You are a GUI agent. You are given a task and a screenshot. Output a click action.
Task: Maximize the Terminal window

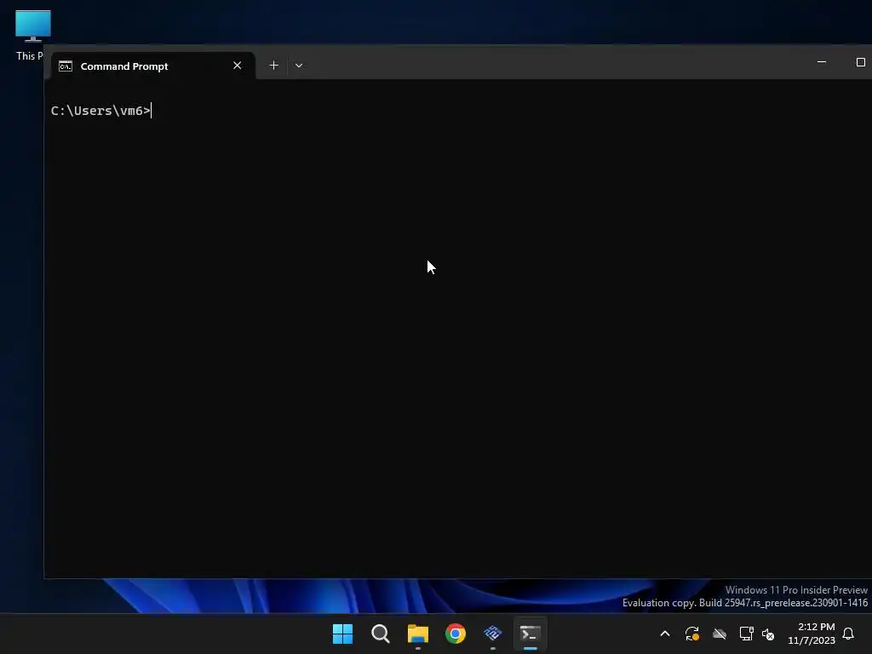[x=860, y=62]
